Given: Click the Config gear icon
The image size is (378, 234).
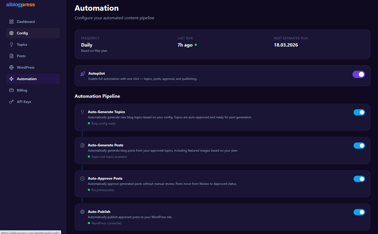Looking at the screenshot, I should coord(11,33).
